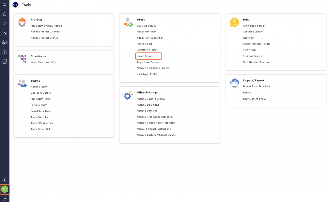330x202 pixels.
Task: Go to Home icon in sidebar
Action: pos(5,24)
